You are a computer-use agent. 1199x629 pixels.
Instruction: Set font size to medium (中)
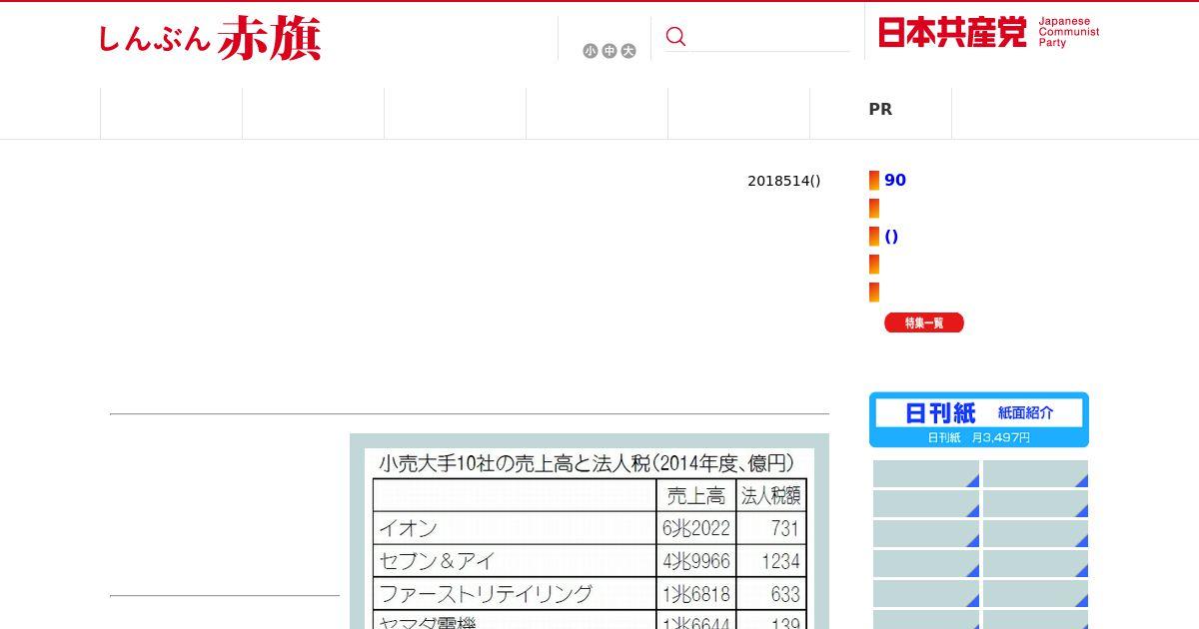(609, 51)
